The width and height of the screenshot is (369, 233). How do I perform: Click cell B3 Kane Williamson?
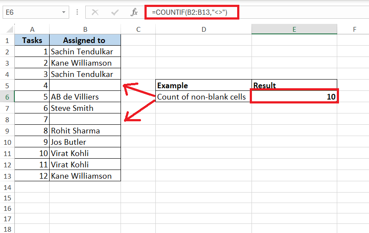[85, 63]
